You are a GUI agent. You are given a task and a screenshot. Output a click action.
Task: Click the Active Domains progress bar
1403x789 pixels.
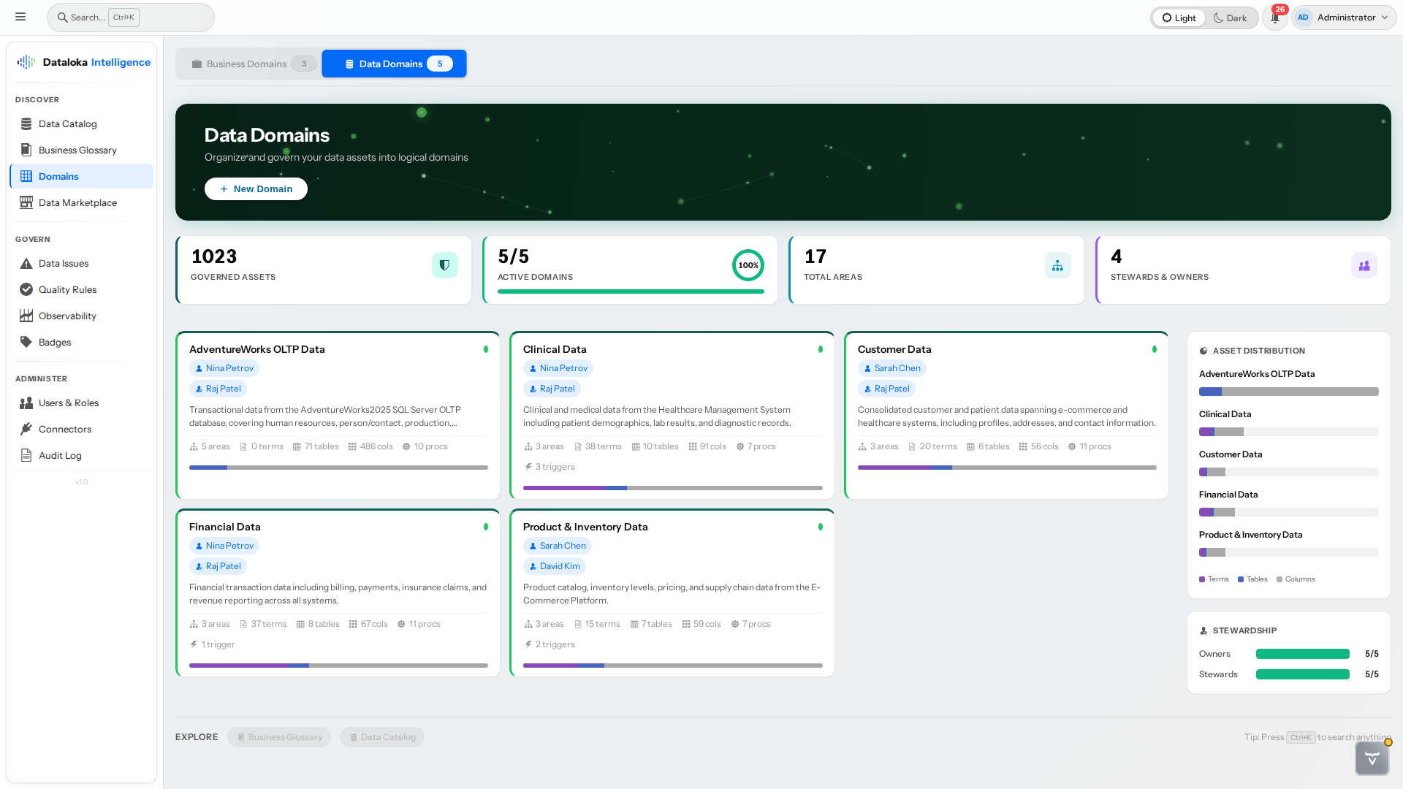click(630, 291)
